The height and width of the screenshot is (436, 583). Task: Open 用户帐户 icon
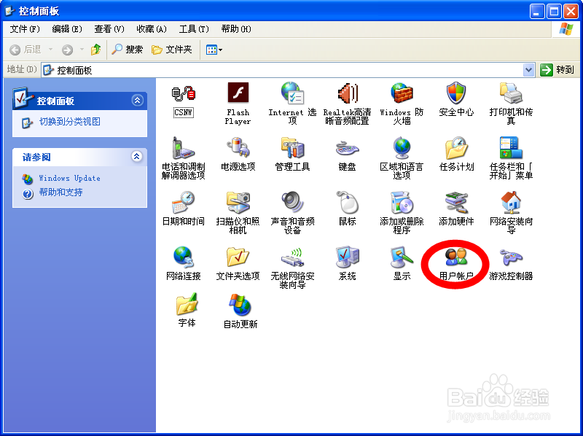(456, 257)
